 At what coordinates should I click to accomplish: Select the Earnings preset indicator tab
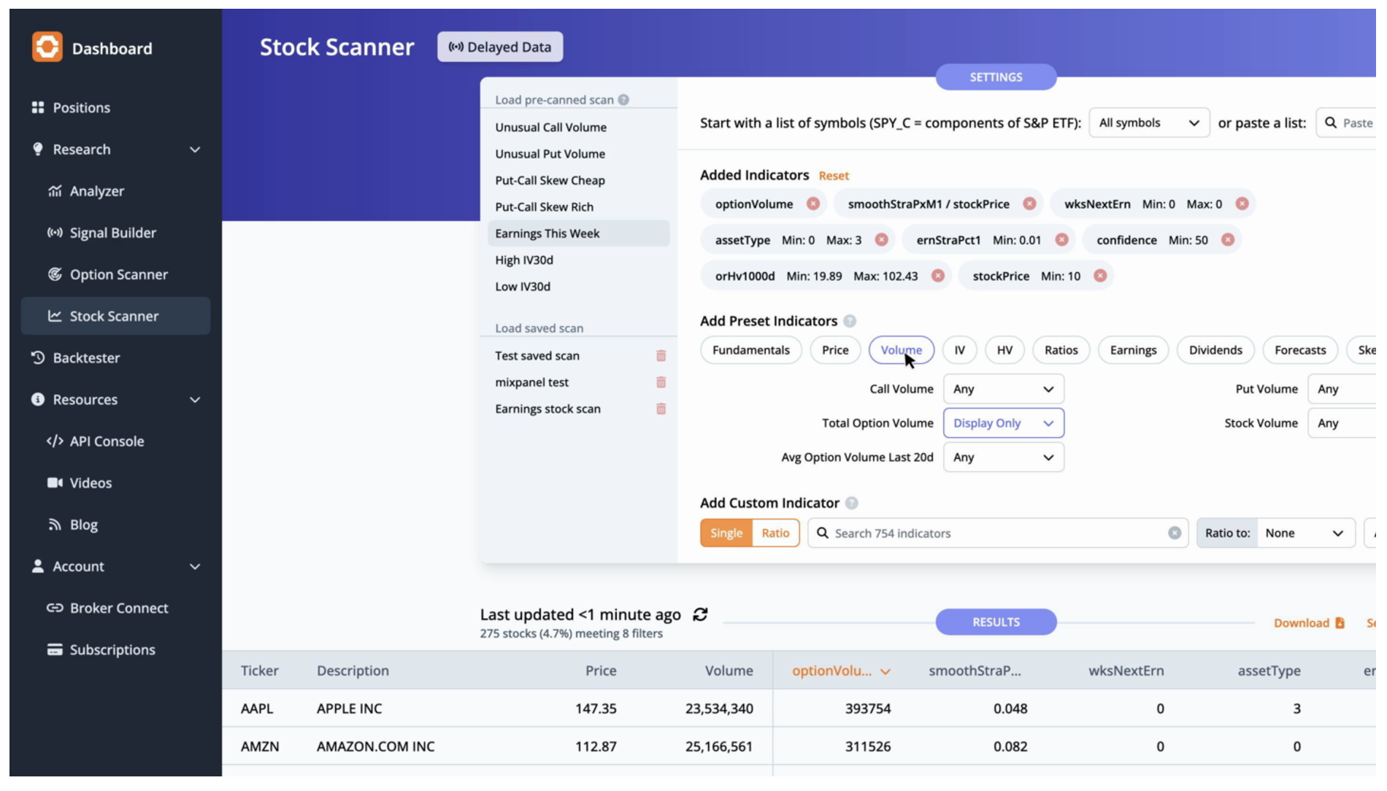click(x=1133, y=350)
